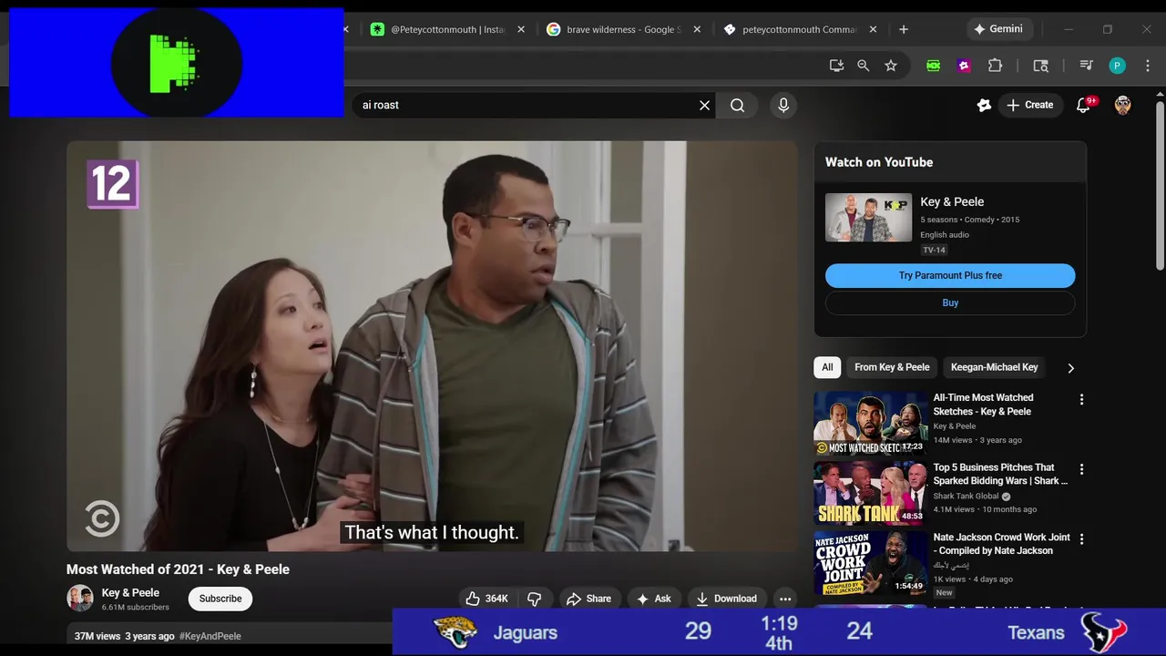This screenshot has width=1166, height=656.
Task: Open more actions ellipsis below video
Action: pyautogui.click(x=785, y=599)
